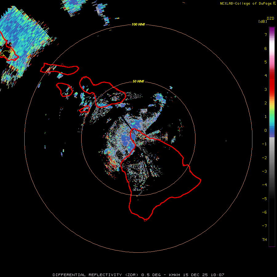The width and height of the screenshot is (277, 277).
Task: Click the 5 value on color scale
Action: (x=266, y=62)
